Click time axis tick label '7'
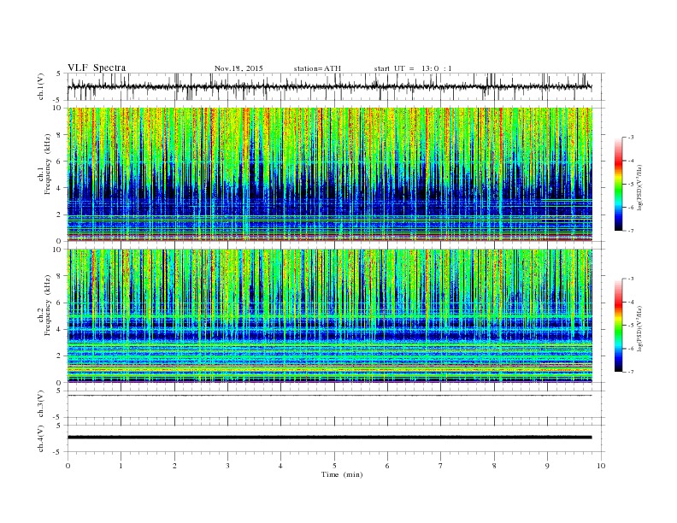Screen dimensions: 677x523 441,466
